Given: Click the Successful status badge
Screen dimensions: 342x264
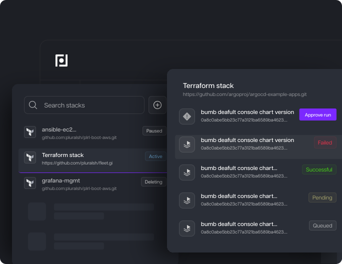Looking at the screenshot, I should [319, 169].
